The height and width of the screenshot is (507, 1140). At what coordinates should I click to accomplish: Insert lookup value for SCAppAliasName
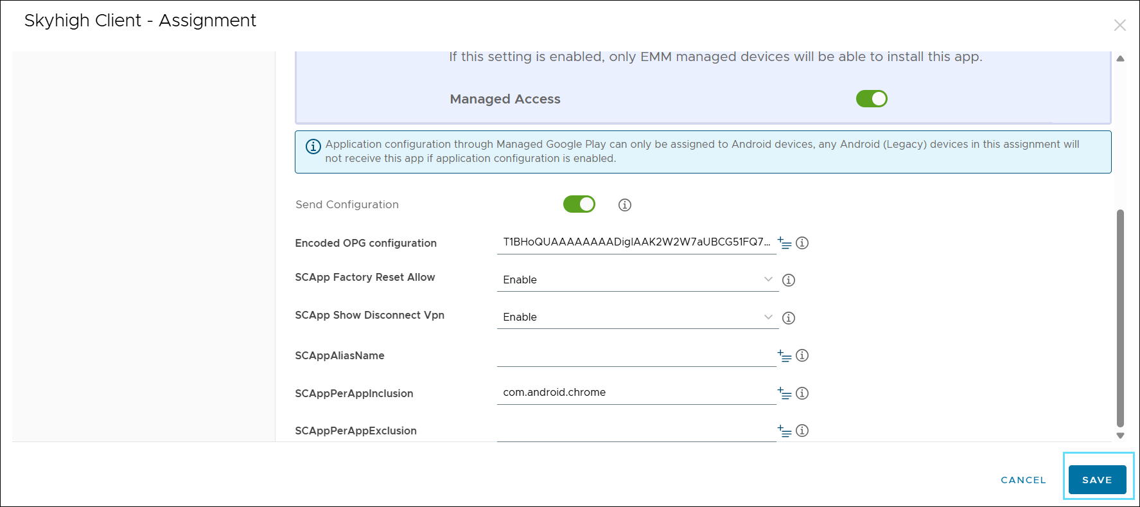[x=784, y=355]
